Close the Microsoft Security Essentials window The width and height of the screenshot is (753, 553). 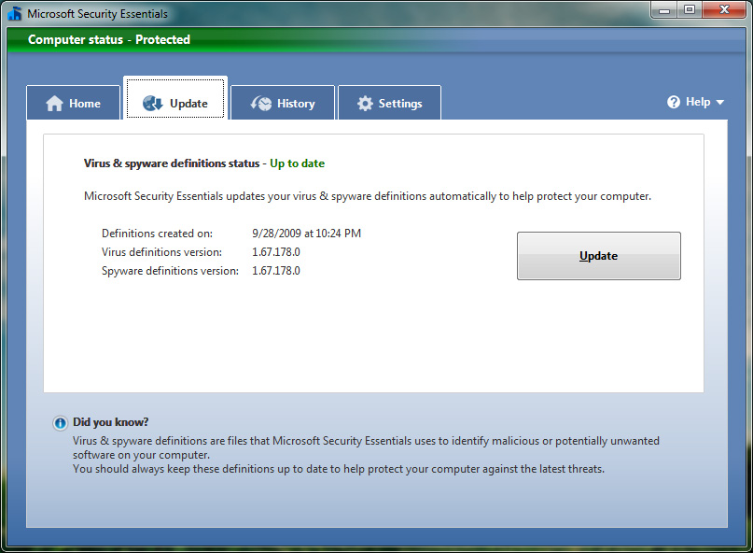point(725,10)
